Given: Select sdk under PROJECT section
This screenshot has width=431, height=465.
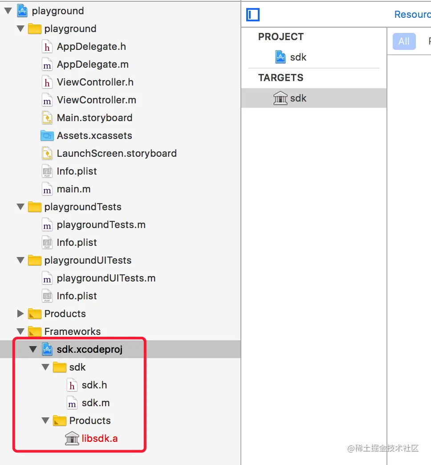Looking at the screenshot, I should [x=298, y=57].
